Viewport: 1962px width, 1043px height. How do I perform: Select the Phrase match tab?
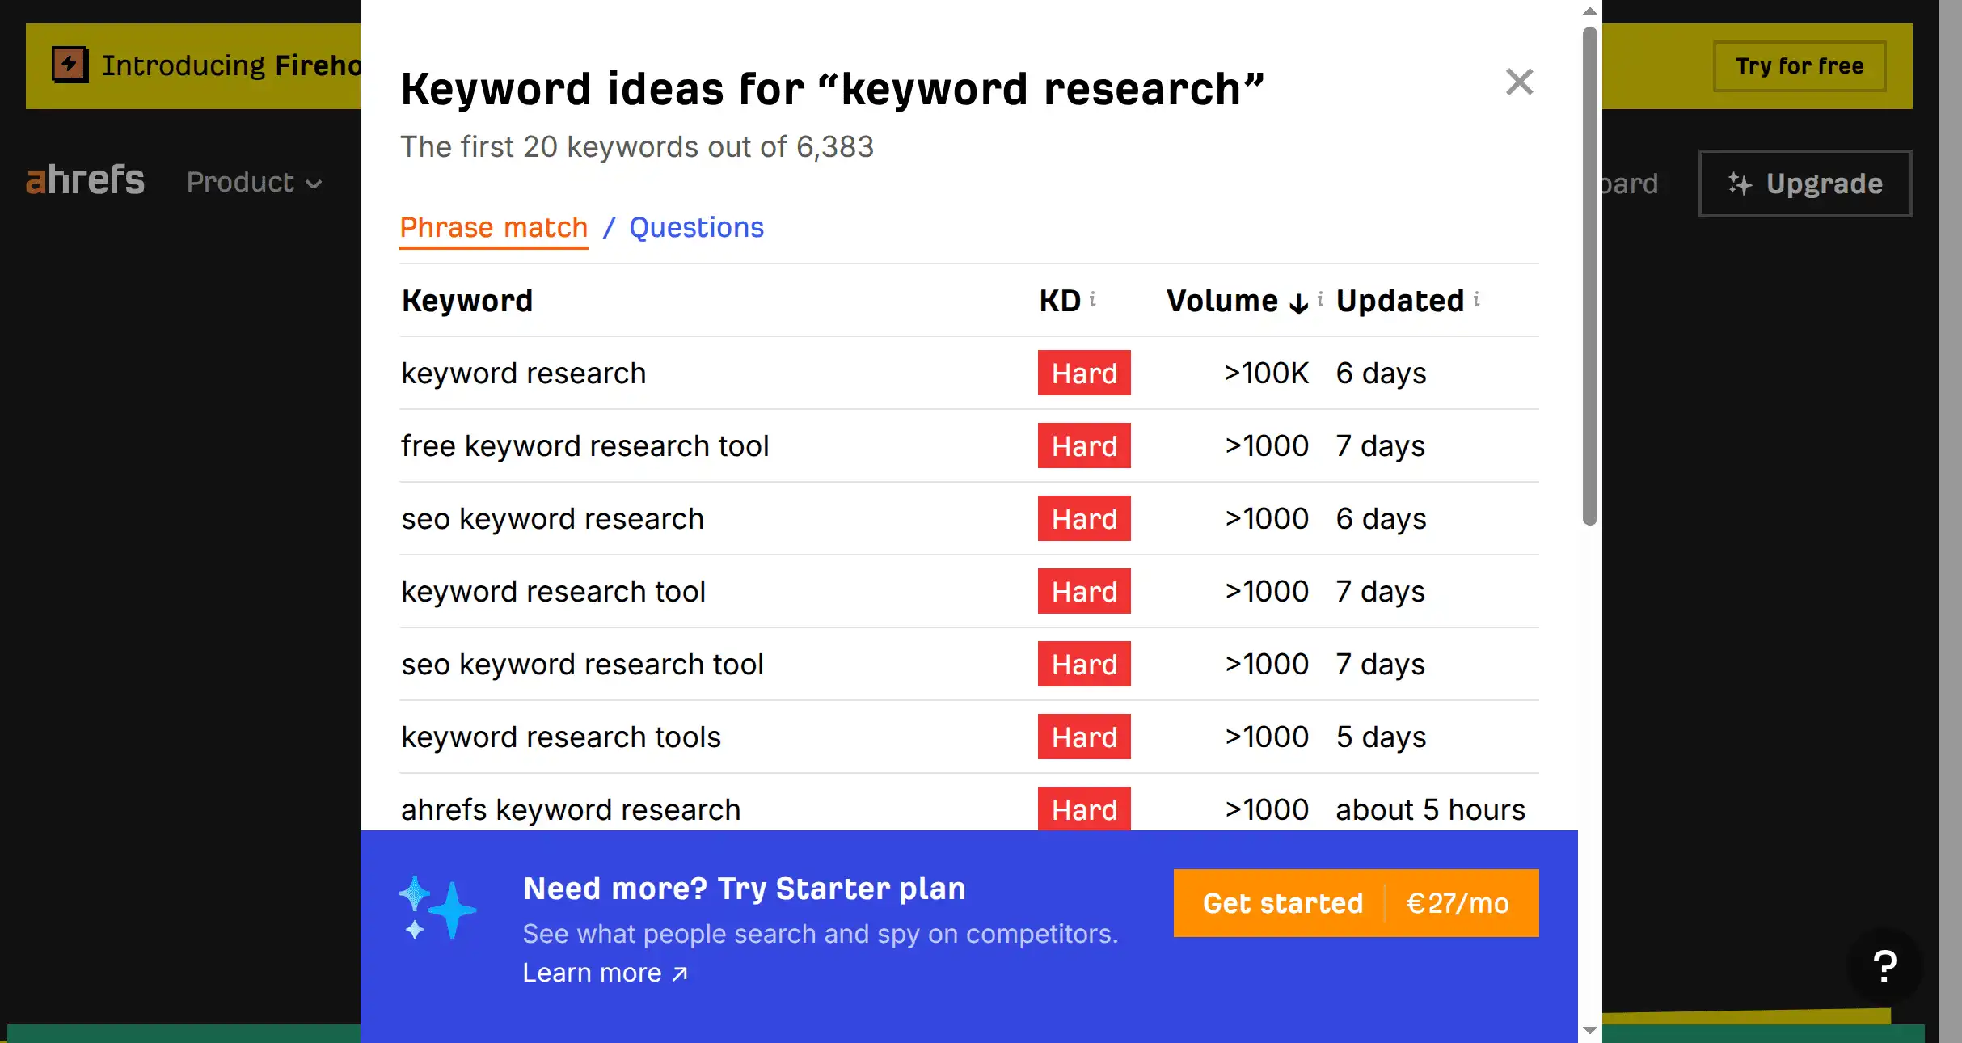pyautogui.click(x=493, y=227)
